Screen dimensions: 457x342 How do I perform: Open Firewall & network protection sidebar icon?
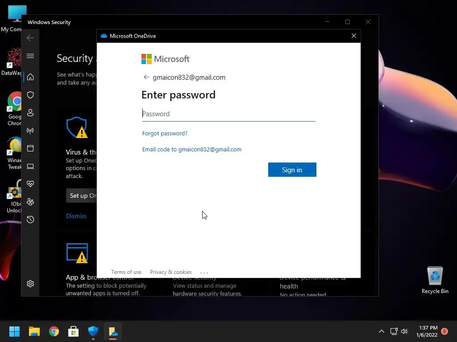pyautogui.click(x=30, y=130)
